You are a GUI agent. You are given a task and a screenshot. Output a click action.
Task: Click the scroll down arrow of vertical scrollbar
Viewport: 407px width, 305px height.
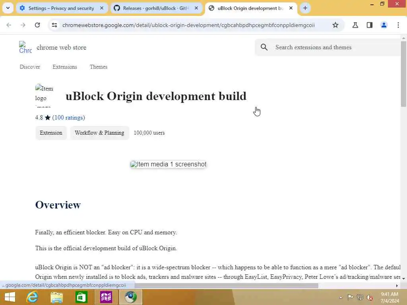403,278
